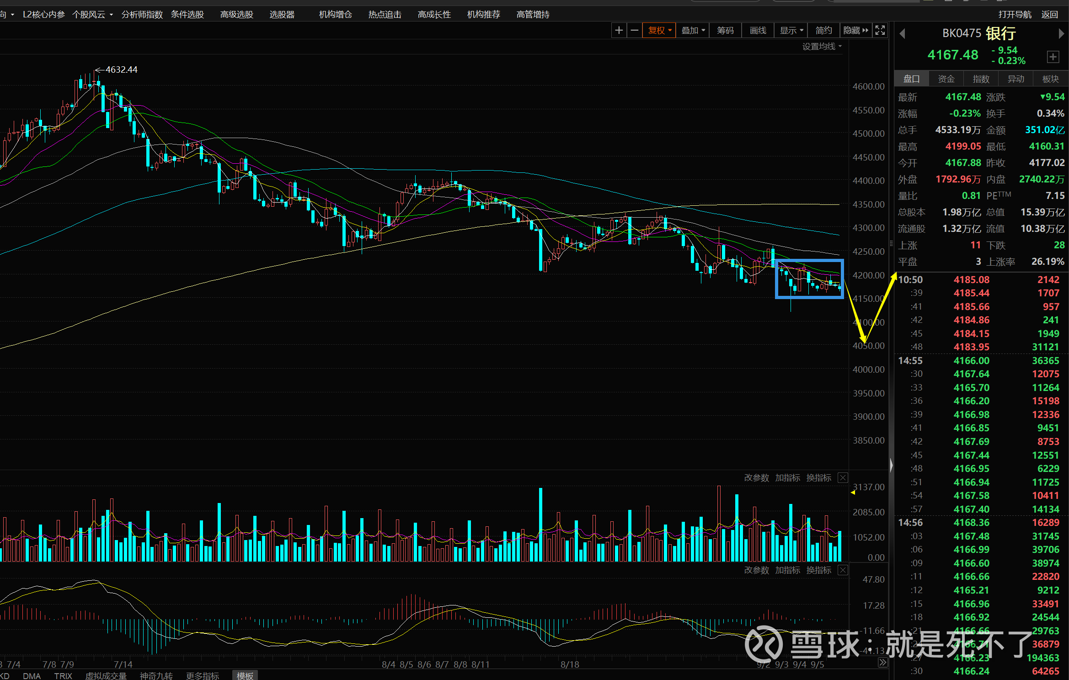Go to previous stock with left arrow
The image size is (1069, 680).
tap(902, 34)
